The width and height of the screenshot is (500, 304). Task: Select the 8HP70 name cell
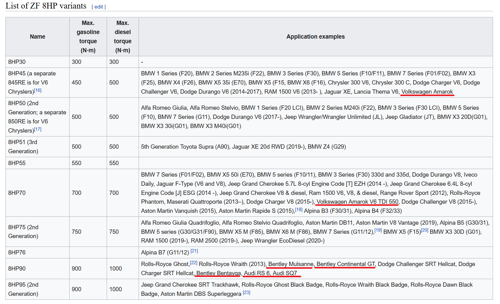pos(37,193)
